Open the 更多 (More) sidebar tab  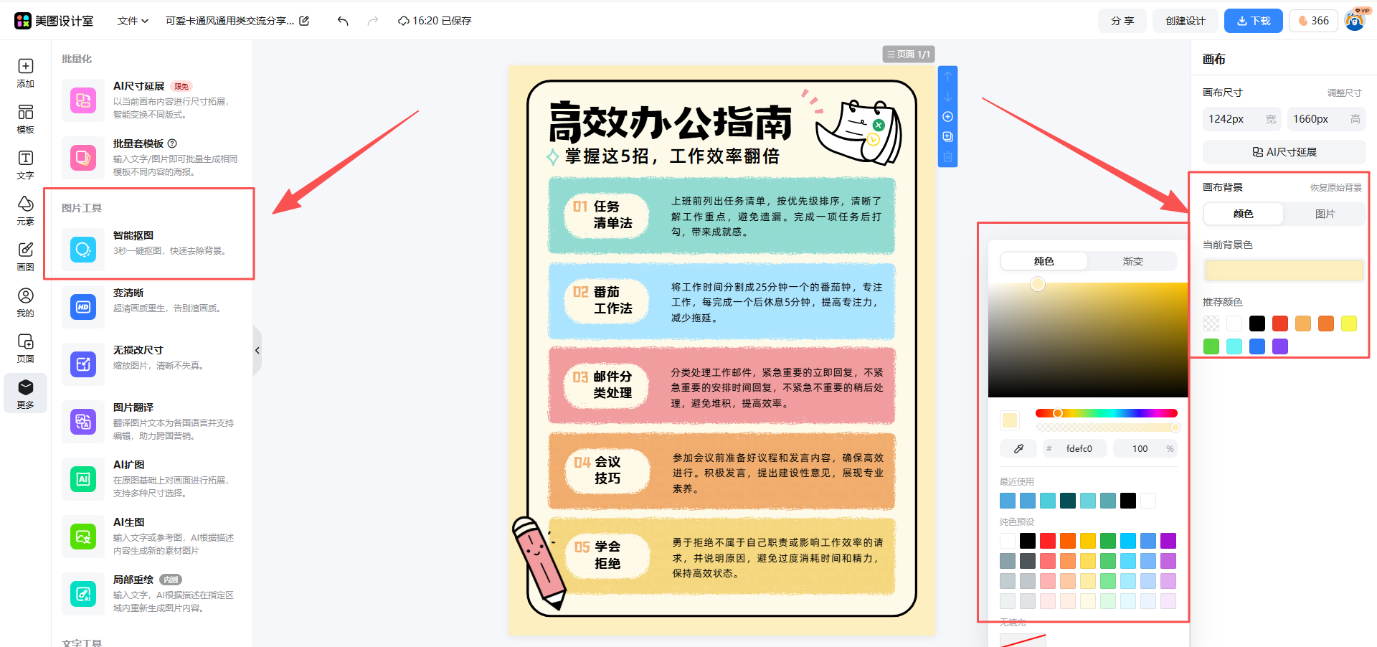[x=25, y=394]
